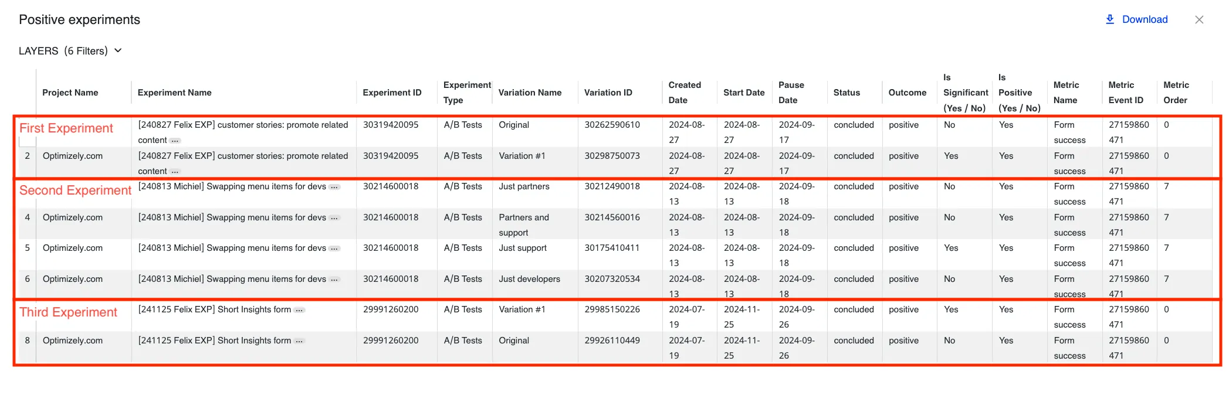Click Is Significant Yes in Just support row
This screenshot has height=395, width=1229.
point(951,248)
